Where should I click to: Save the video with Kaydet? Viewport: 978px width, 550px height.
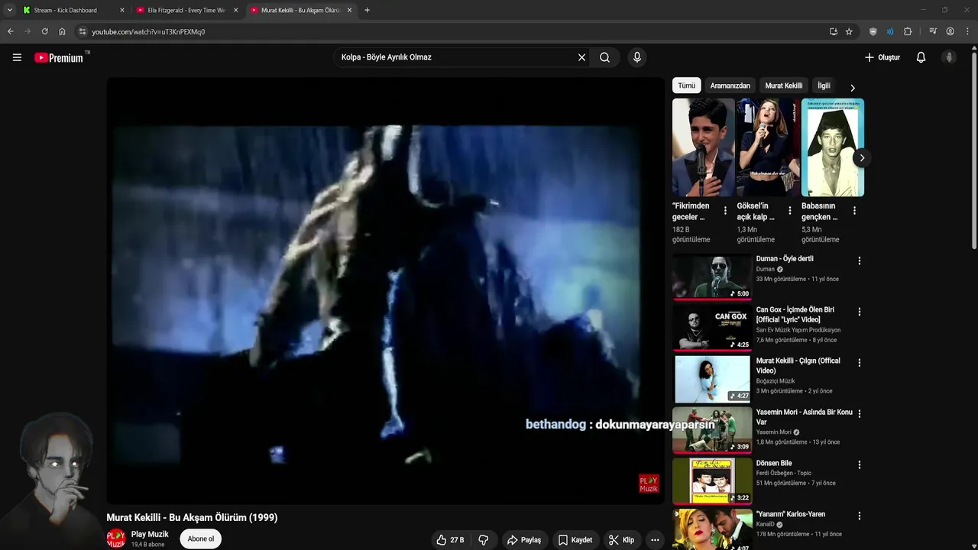pyautogui.click(x=575, y=540)
